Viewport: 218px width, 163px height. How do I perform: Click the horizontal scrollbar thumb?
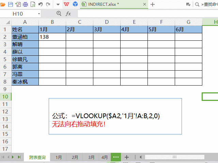175,157
